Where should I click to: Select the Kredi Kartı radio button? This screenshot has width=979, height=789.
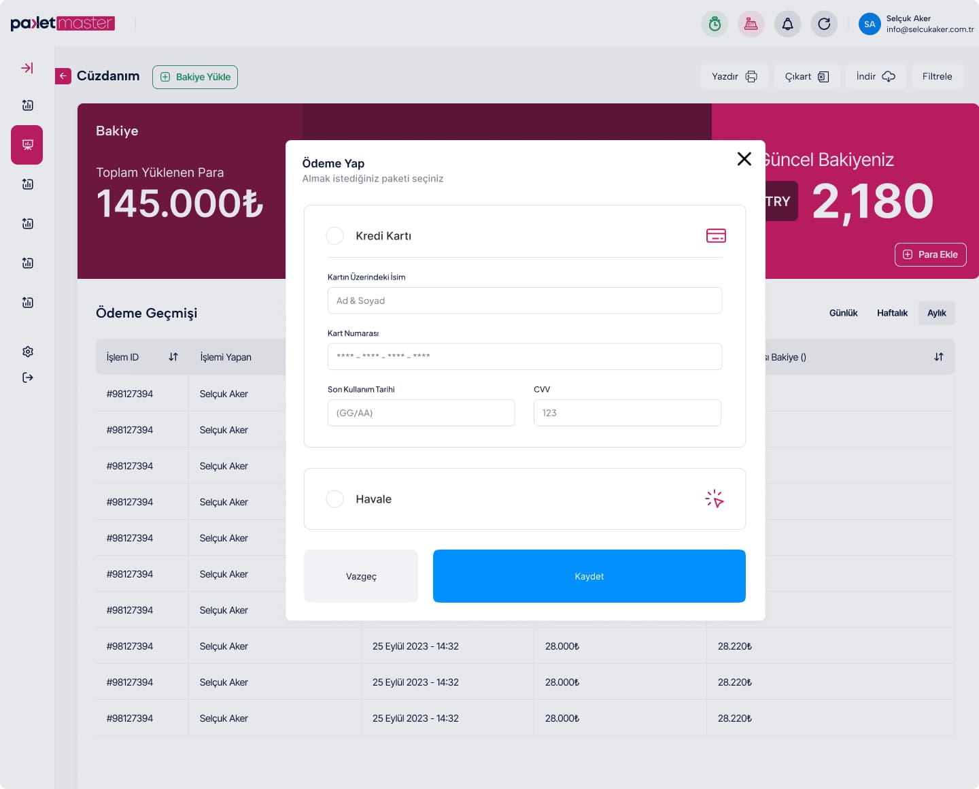335,235
